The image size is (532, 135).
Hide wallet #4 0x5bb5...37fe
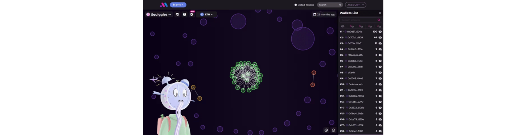pyautogui.click(x=380, y=49)
